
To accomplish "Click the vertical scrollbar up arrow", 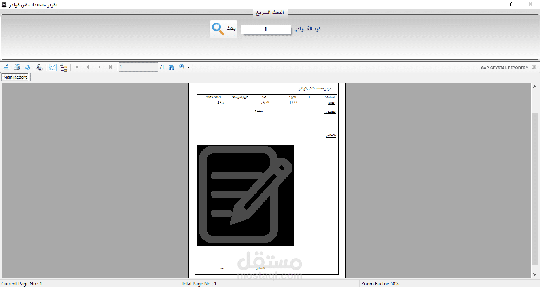I will (535, 87).
